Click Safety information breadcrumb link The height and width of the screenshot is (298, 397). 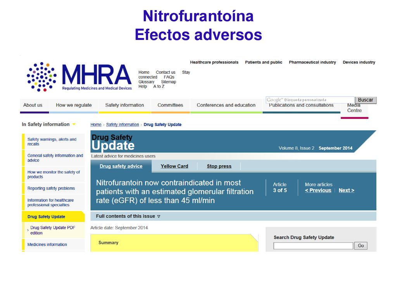coord(123,125)
